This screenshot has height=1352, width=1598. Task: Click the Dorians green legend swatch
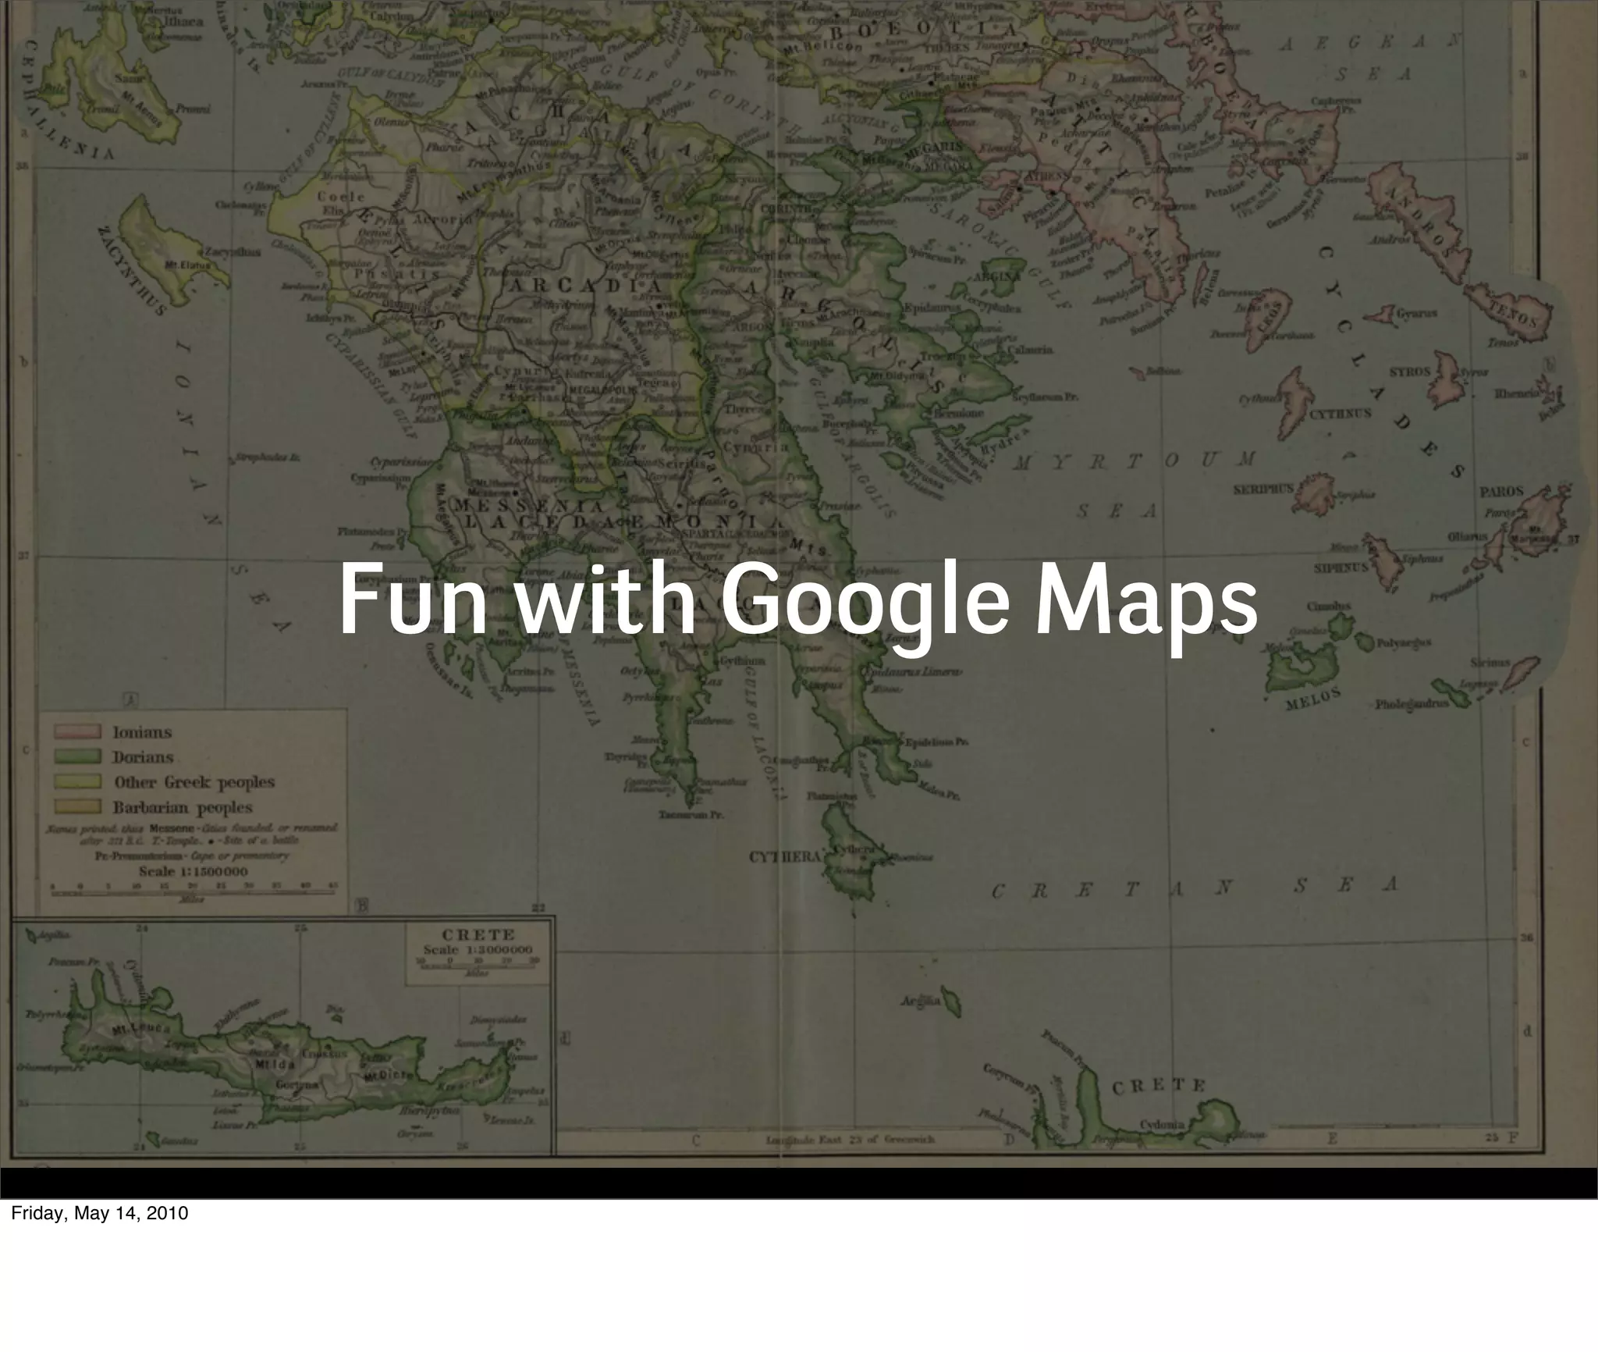77,756
